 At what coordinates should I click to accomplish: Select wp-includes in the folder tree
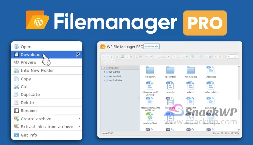tap(115, 80)
